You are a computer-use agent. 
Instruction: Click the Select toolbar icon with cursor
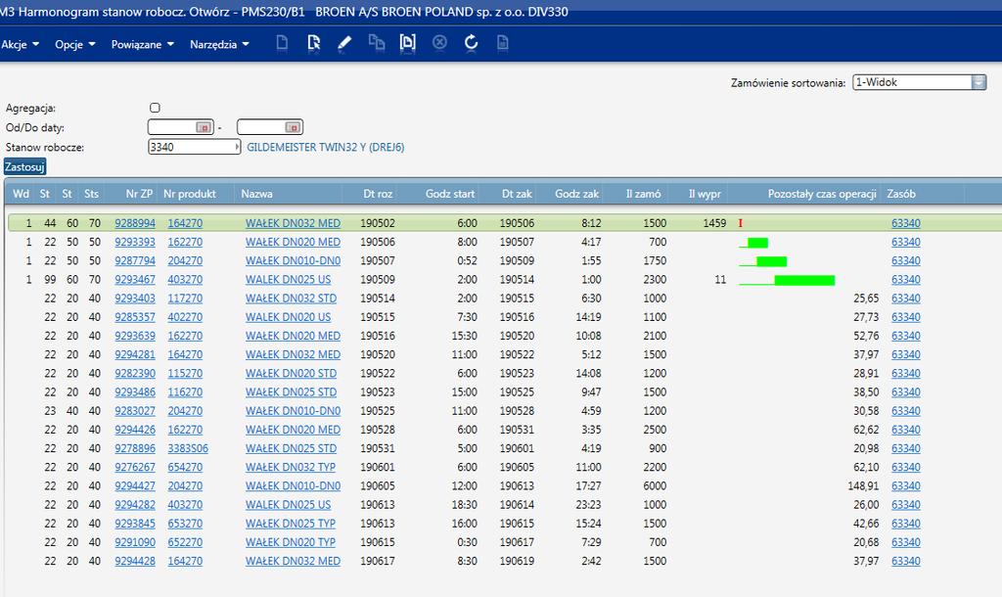[313, 43]
